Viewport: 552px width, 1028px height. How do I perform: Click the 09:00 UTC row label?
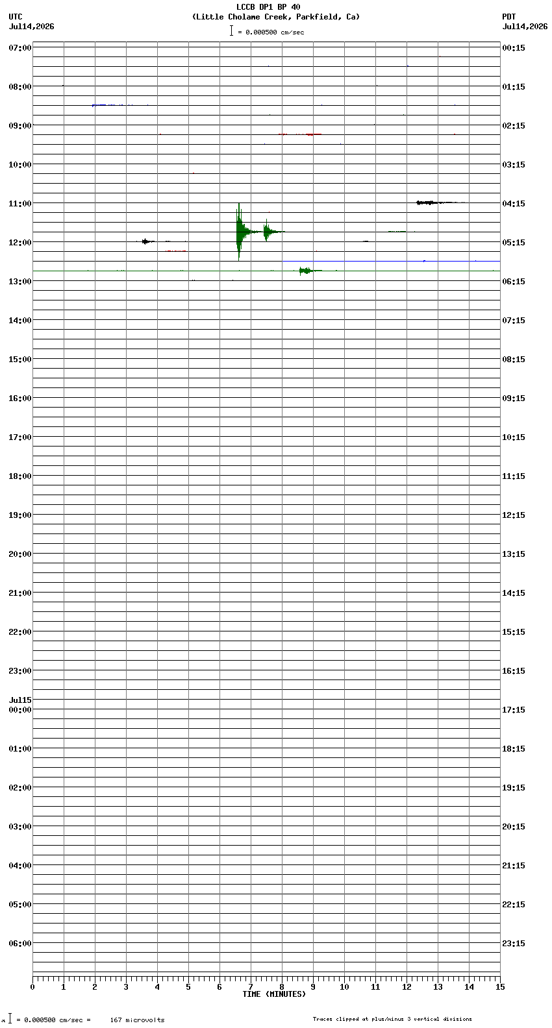point(19,126)
